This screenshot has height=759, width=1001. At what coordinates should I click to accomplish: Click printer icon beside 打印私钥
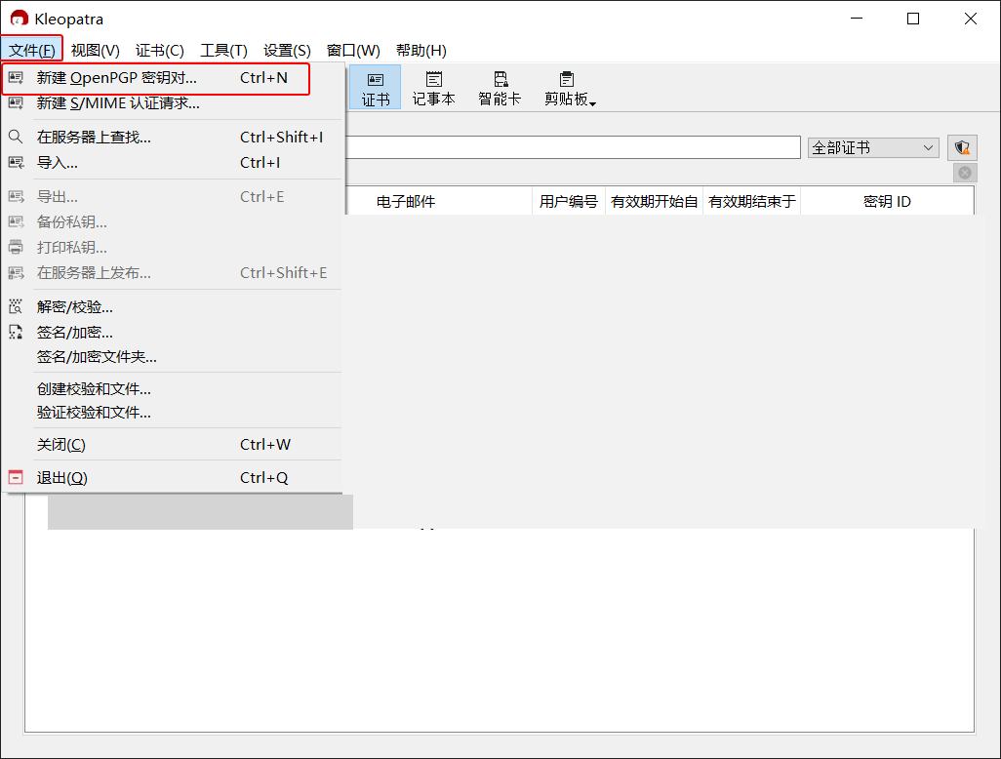coord(16,247)
